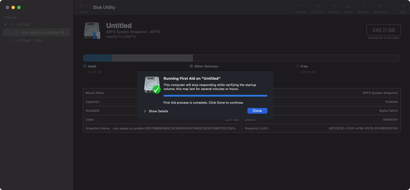The width and height of the screenshot is (410, 190).
Task: Click the disk icon beside Untitled sidebar row
Action: (x=12, y=24)
